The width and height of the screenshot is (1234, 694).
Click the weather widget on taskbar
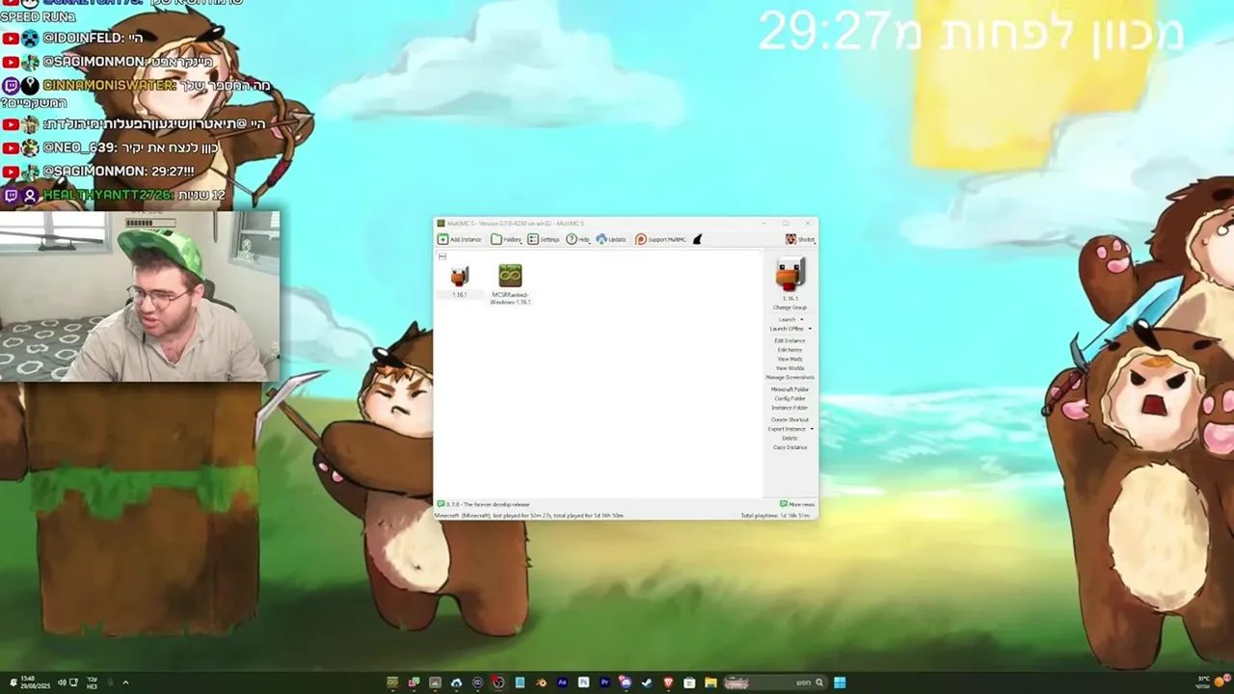[x=1212, y=682]
